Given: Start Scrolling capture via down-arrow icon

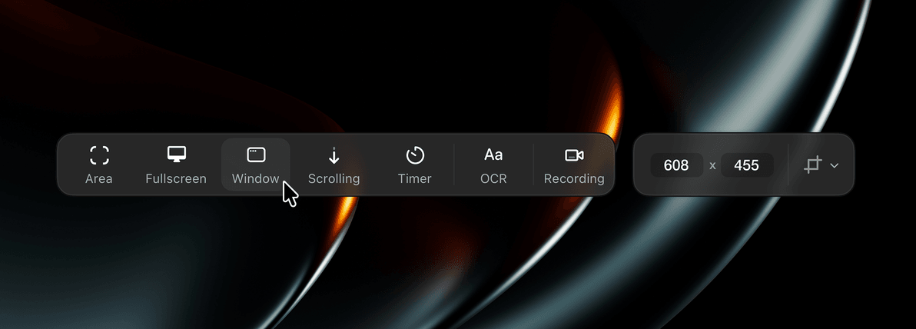Looking at the screenshot, I should [334, 155].
